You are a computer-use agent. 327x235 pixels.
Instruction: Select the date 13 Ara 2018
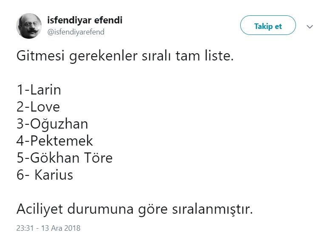[x=61, y=228]
